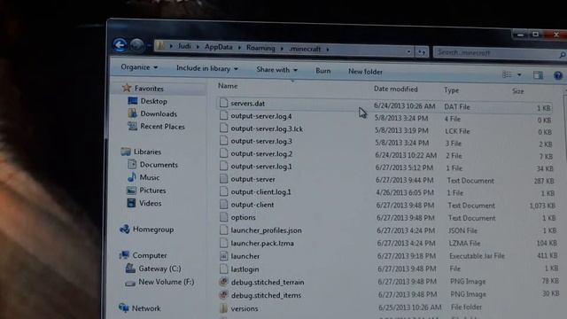Image resolution: width=567 pixels, height=319 pixels.
Task: Sort by the Type column header
Action: point(451,90)
